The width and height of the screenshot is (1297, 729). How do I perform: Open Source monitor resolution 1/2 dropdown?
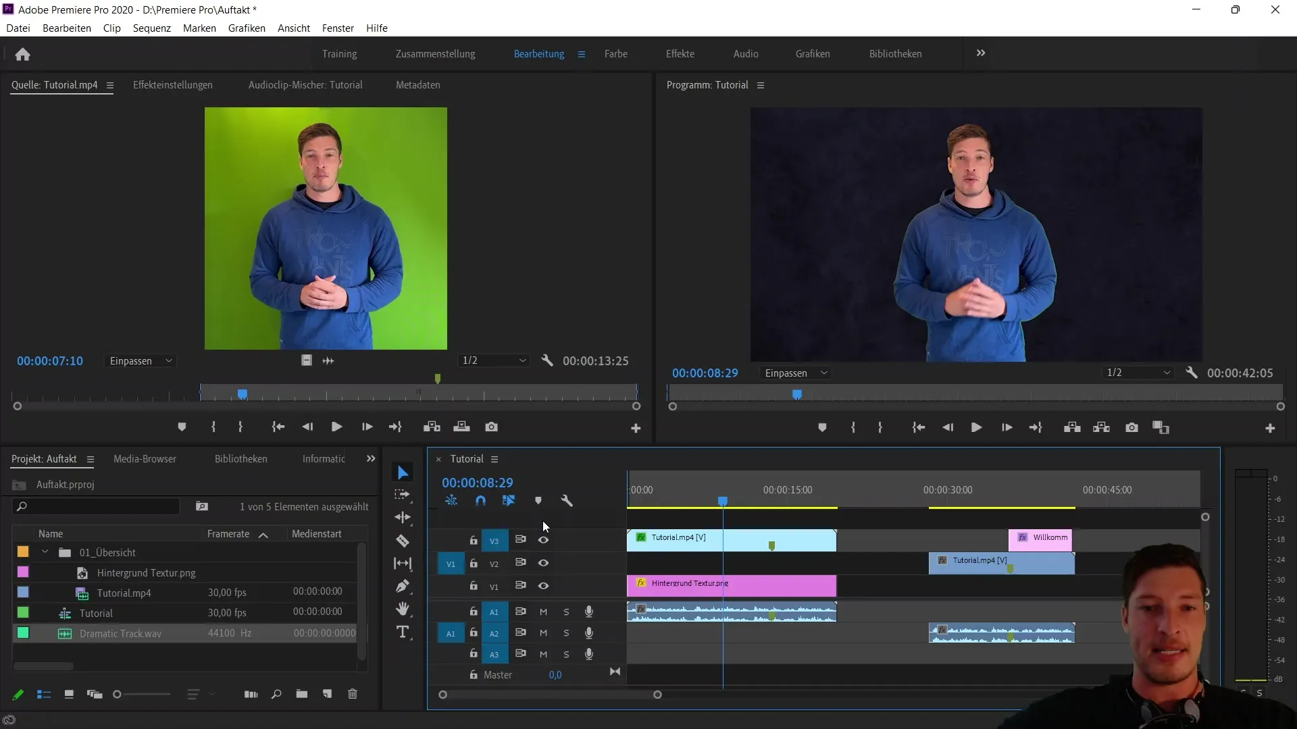pyautogui.click(x=494, y=360)
